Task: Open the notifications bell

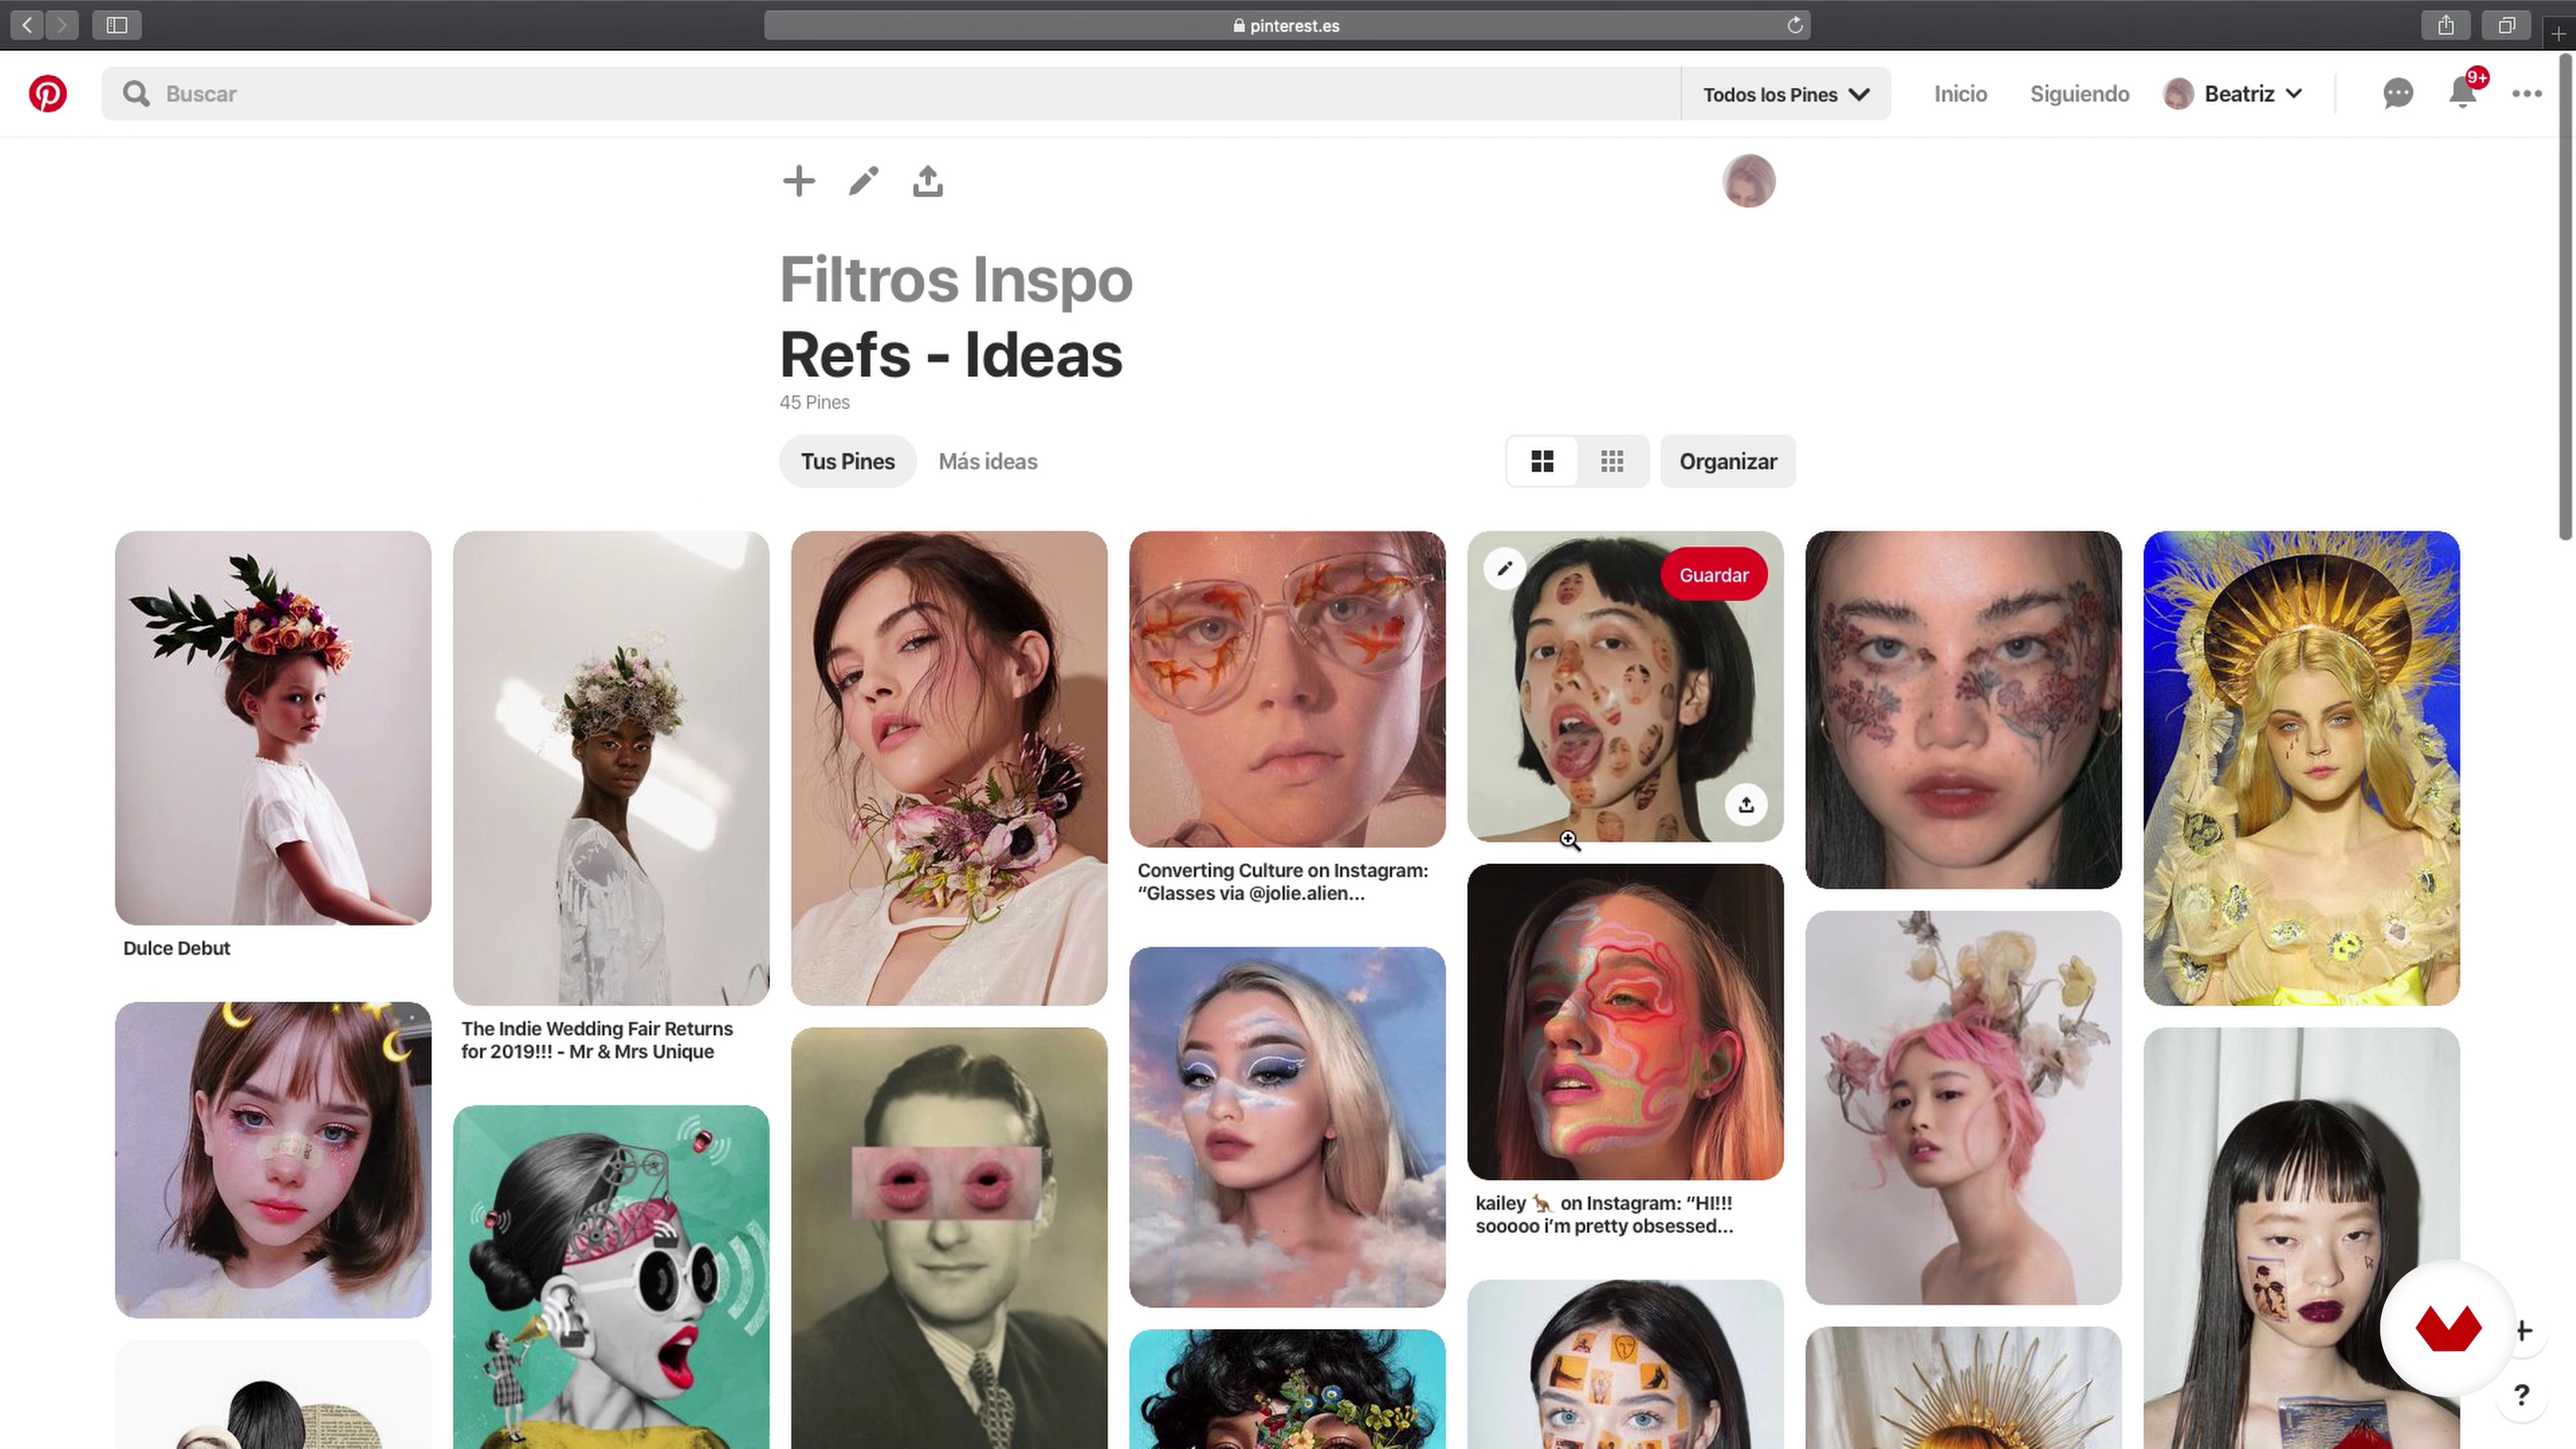Action: [x=2462, y=94]
